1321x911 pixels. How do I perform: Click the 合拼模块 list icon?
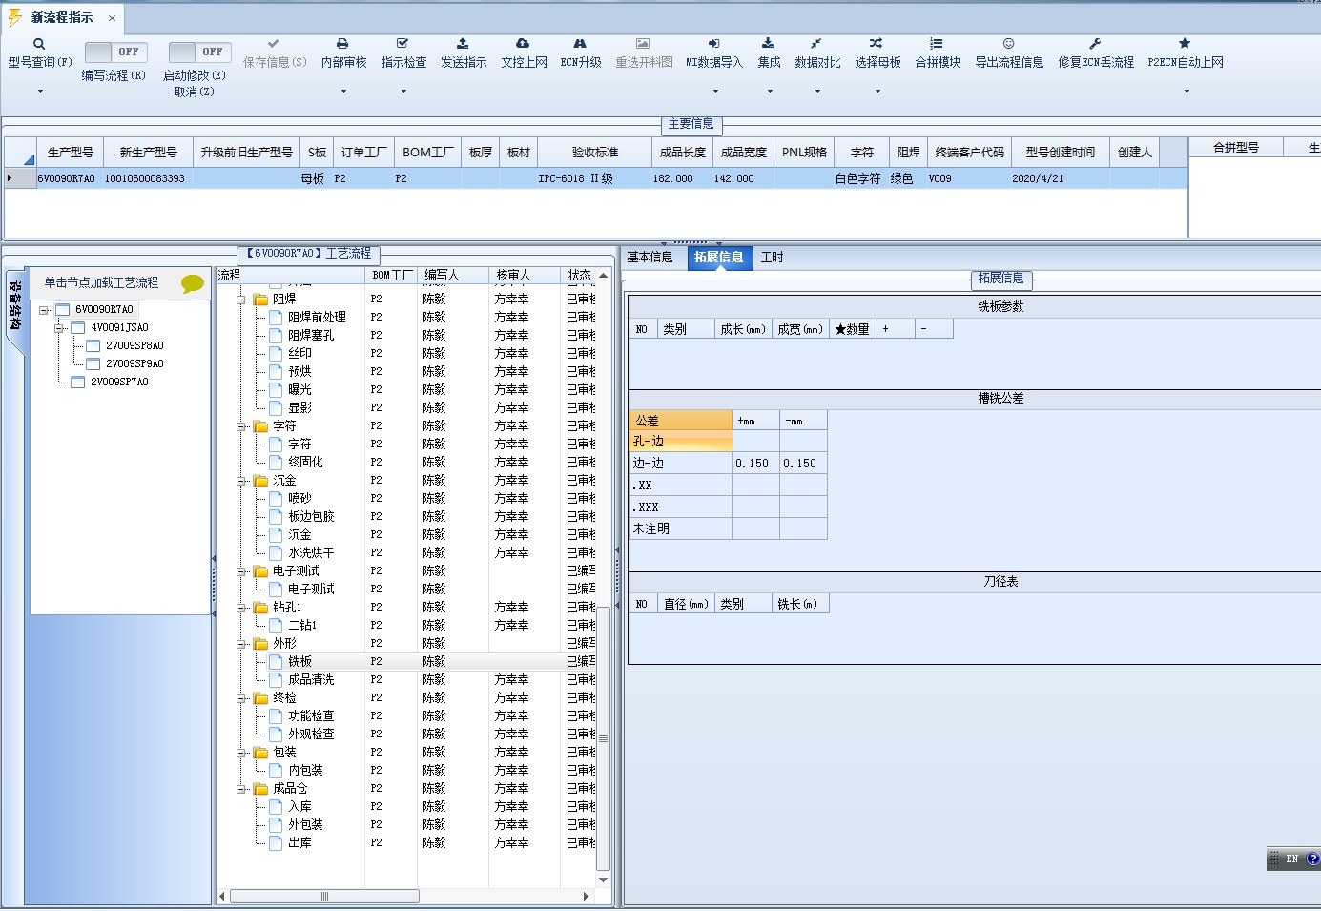(937, 43)
